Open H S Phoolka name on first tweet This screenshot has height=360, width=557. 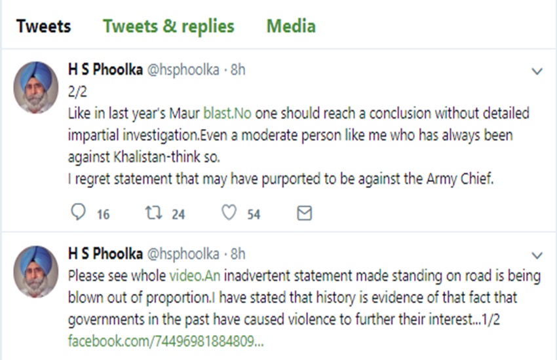click(x=105, y=69)
